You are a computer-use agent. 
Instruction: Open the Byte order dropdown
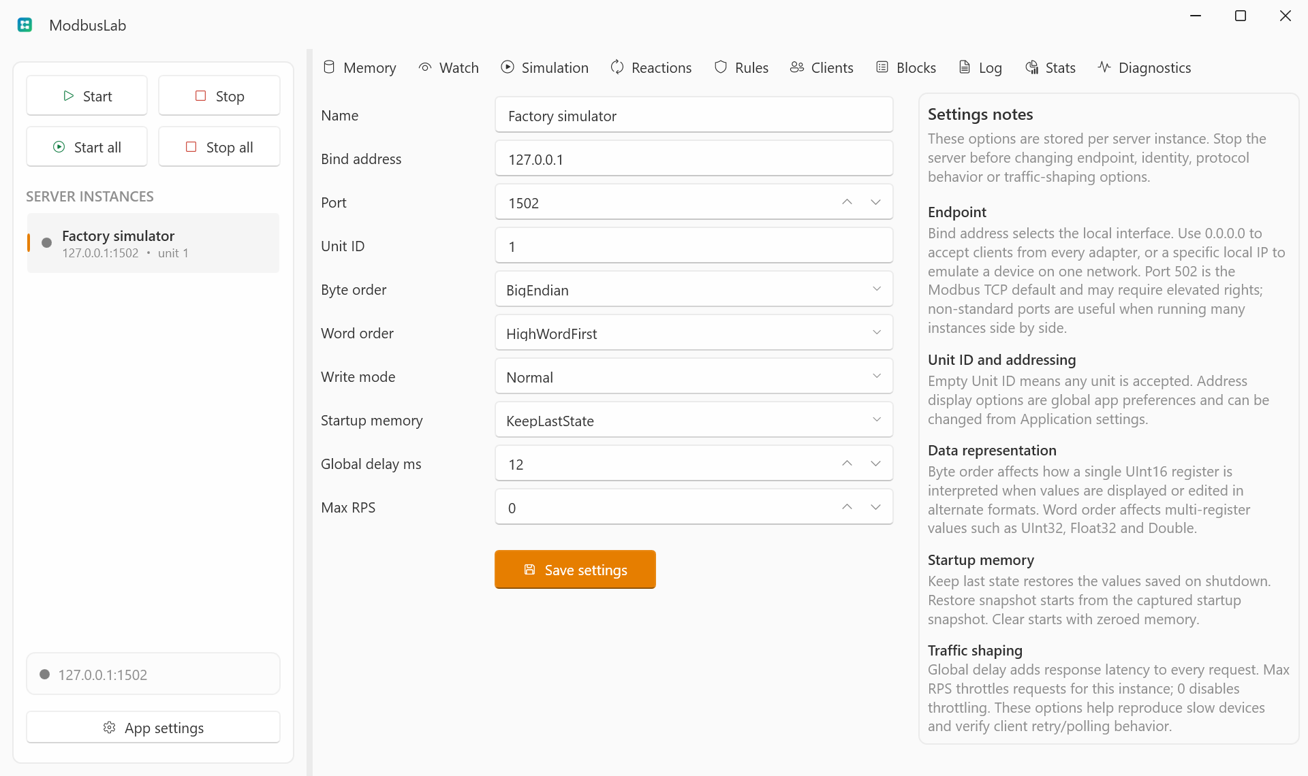(x=694, y=290)
